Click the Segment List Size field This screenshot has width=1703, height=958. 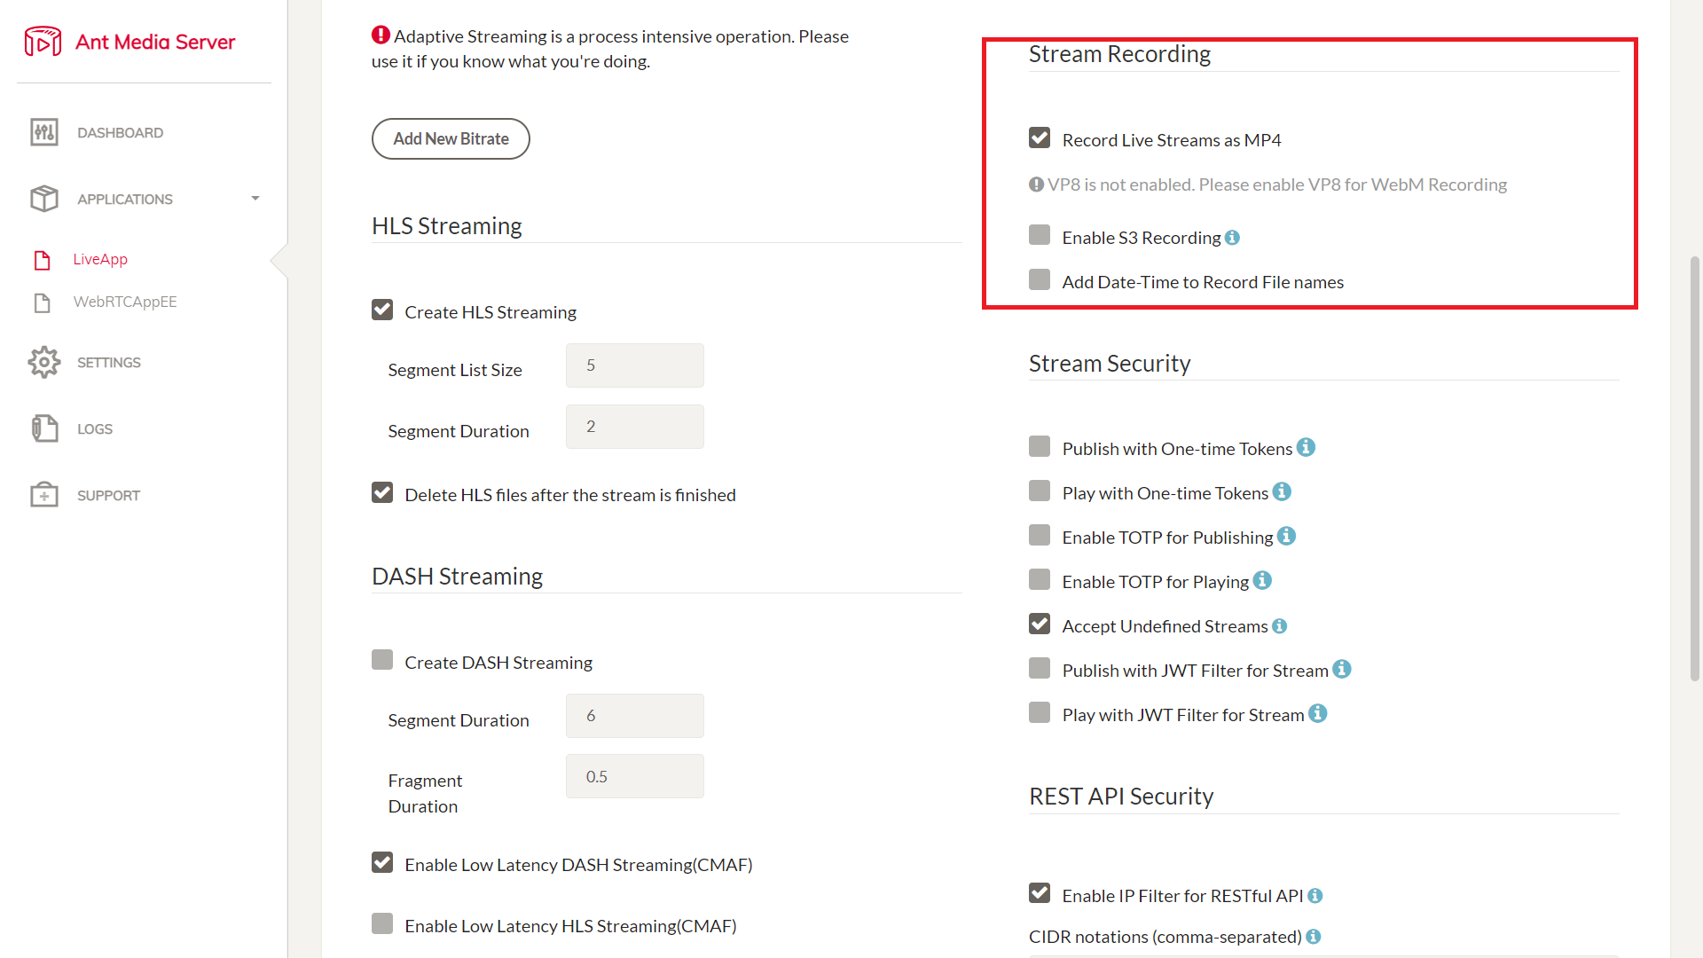(635, 365)
